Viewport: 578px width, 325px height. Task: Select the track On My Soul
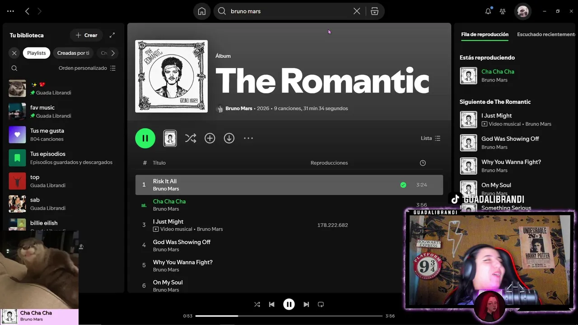pyautogui.click(x=289, y=286)
